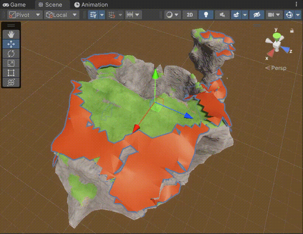Select the Rect transform tool
Screen dimensions: 303x234
click(11, 73)
